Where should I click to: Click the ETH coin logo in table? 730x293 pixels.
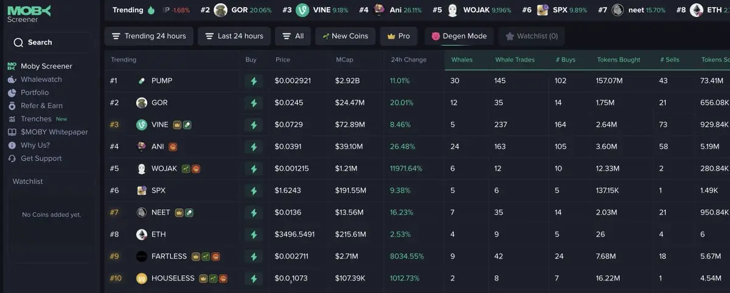(x=141, y=235)
